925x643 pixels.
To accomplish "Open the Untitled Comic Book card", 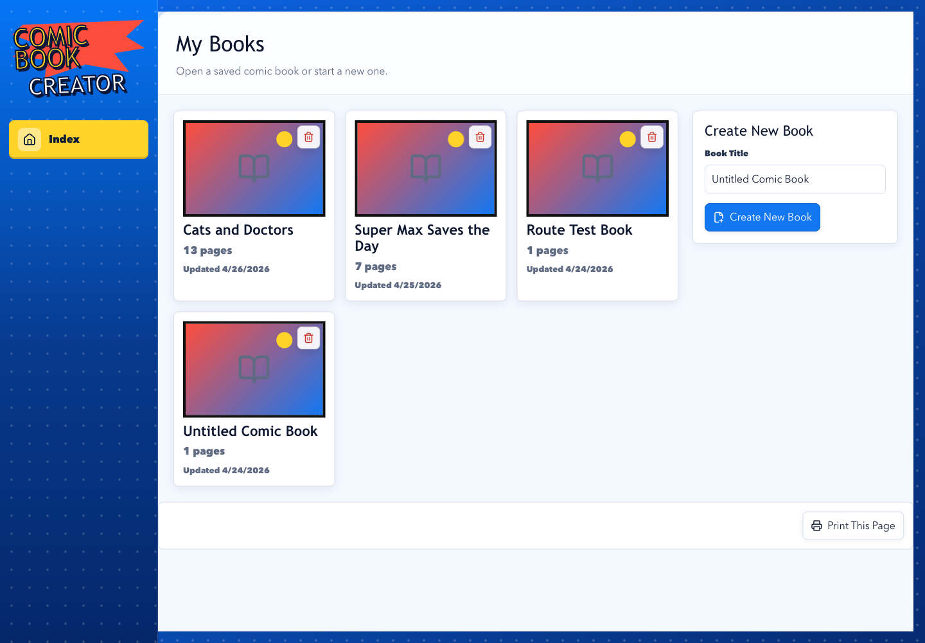I will [254, 399].
